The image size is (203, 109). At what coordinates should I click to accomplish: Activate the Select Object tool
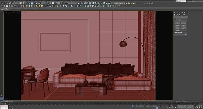click(x=21, y=3)
